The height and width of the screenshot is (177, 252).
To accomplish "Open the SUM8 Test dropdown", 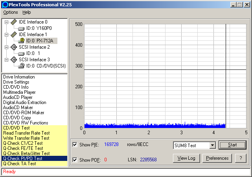I will (x=212, y=145).
